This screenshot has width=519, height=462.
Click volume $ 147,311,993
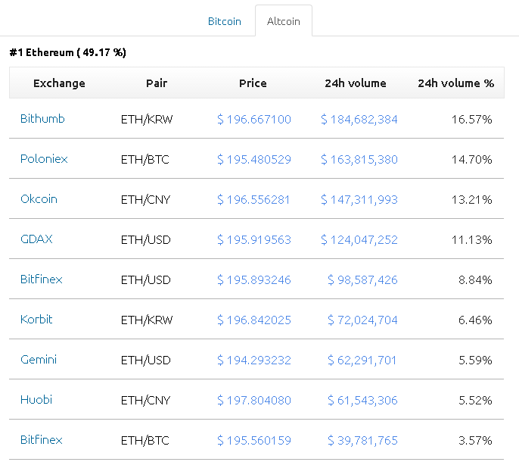click(x=359, y=199)
